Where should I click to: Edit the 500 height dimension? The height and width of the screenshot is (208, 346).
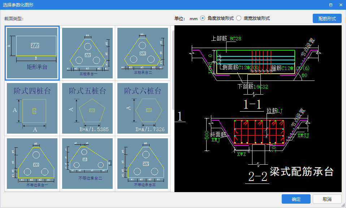click(x=207, y=135)
